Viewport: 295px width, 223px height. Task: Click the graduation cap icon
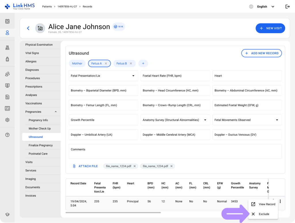pyautogui.click(x=7, y=214)
